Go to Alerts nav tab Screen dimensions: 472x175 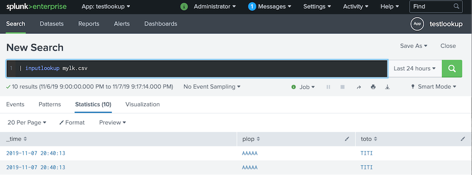[x=122, y=24]
